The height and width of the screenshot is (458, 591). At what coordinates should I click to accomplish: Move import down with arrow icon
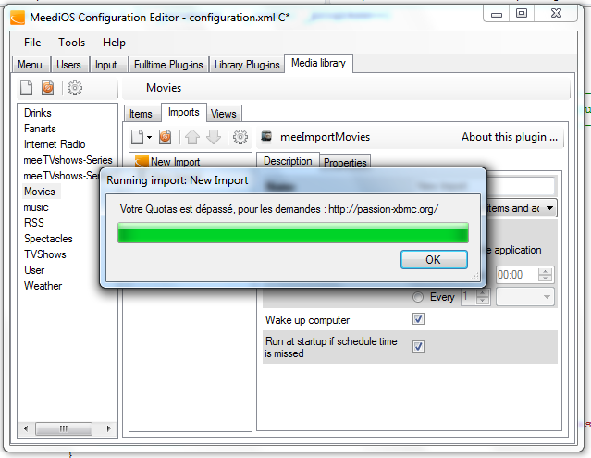(214, 137)
